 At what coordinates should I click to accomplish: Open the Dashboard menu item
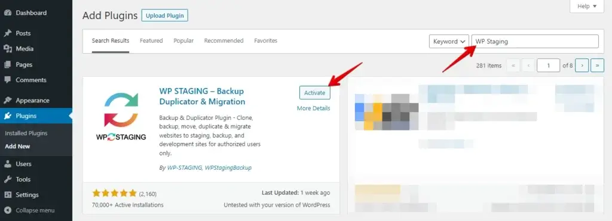[36, 13]
